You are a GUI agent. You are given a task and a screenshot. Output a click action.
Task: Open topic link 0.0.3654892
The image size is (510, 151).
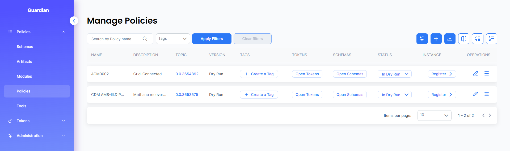click(x=187, y=74)
